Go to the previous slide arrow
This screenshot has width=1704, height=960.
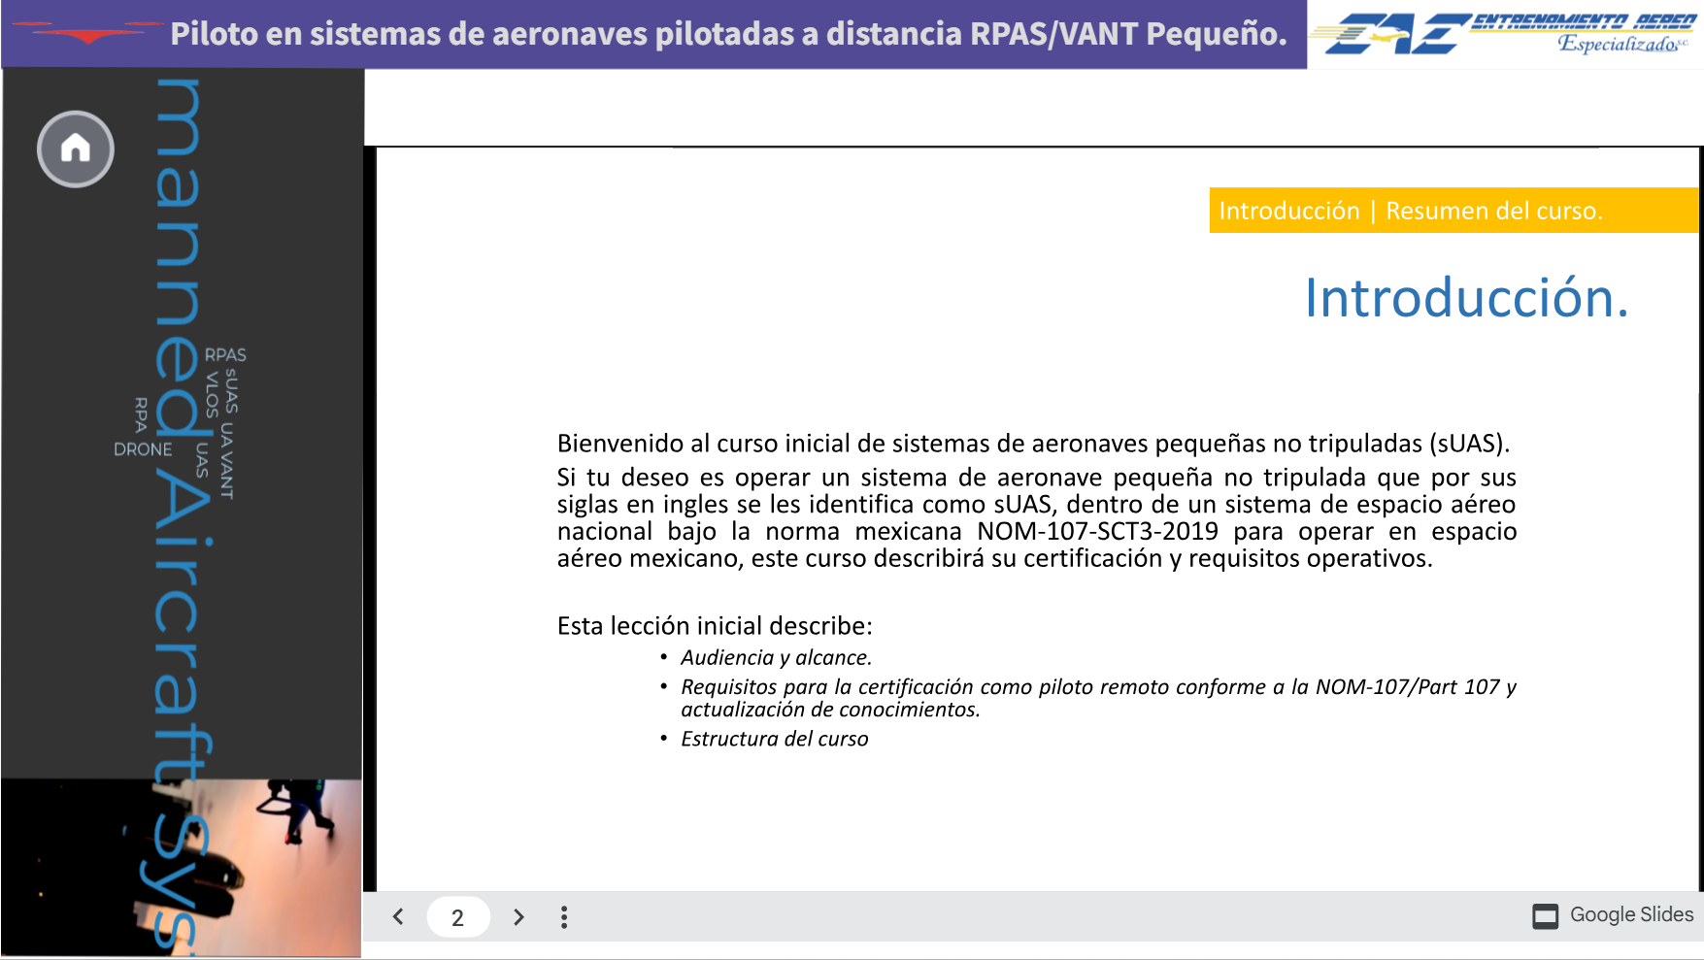pos(398,917)
